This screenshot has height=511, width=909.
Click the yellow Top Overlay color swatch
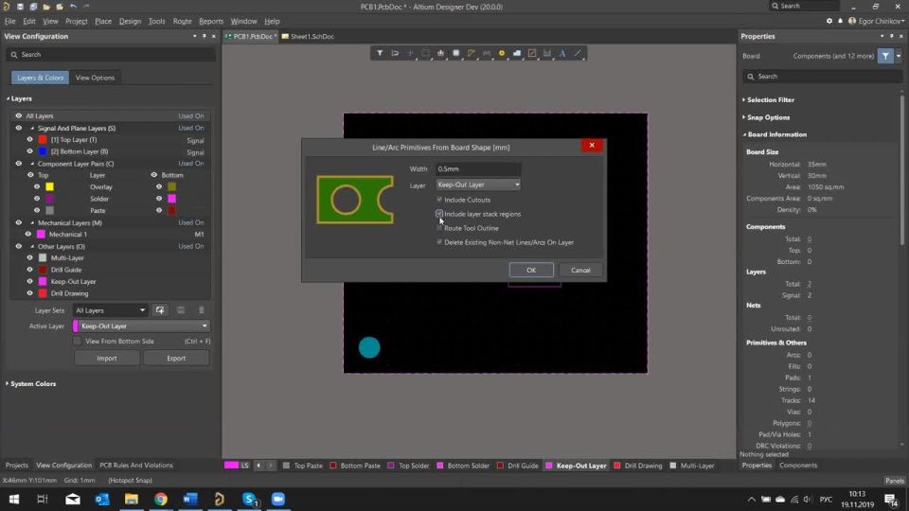click(x=50, y=186)
